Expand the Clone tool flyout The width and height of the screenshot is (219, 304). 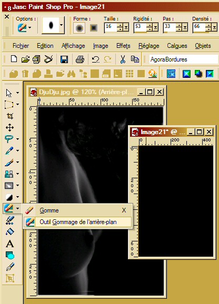coord(18,174)
